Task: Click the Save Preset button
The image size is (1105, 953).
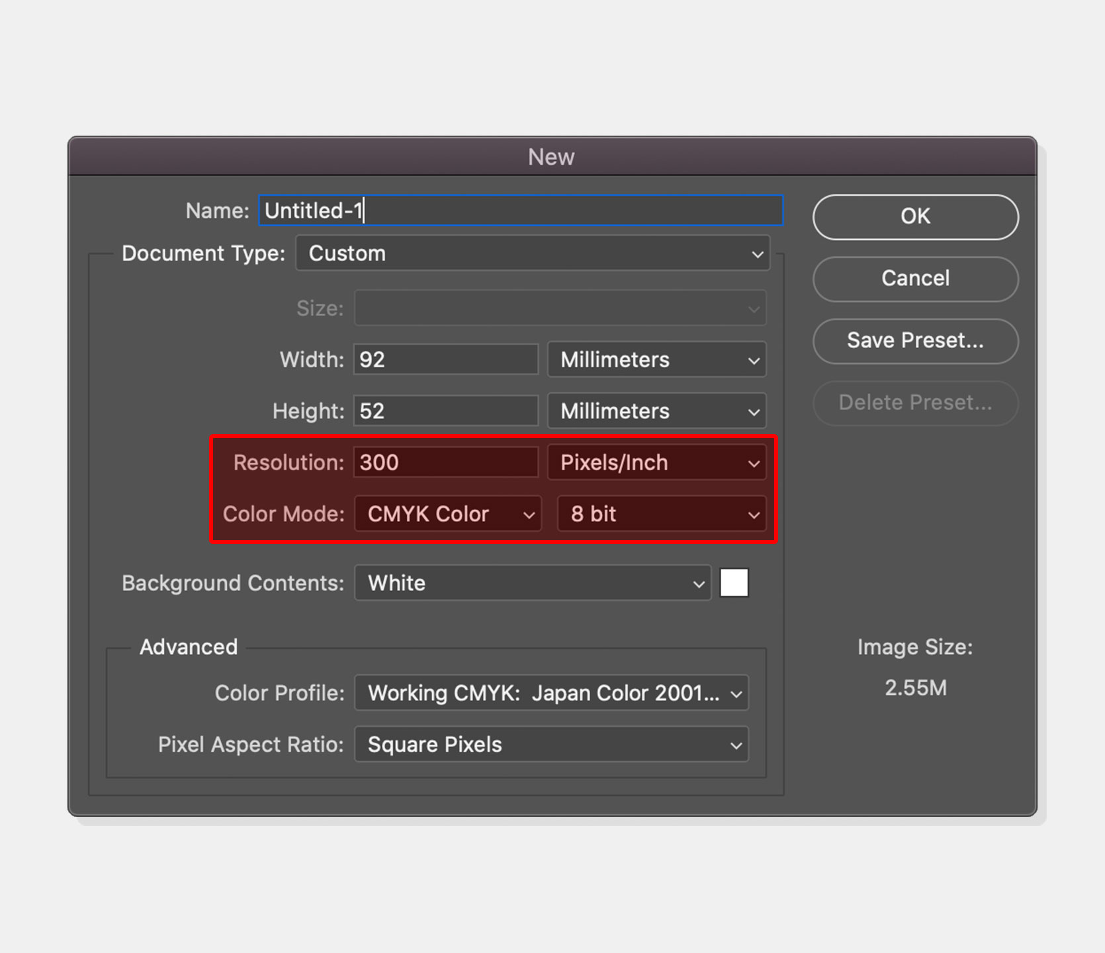Action: point(915,341)
